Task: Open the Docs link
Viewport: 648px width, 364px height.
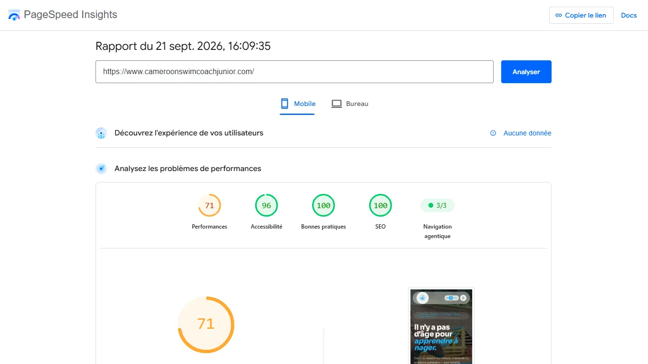Action: [x=629, y=15]
